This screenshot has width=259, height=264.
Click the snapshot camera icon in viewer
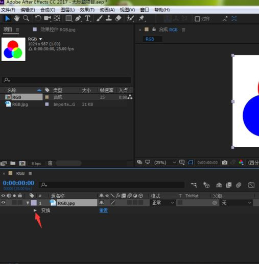[x=225, y=163]
